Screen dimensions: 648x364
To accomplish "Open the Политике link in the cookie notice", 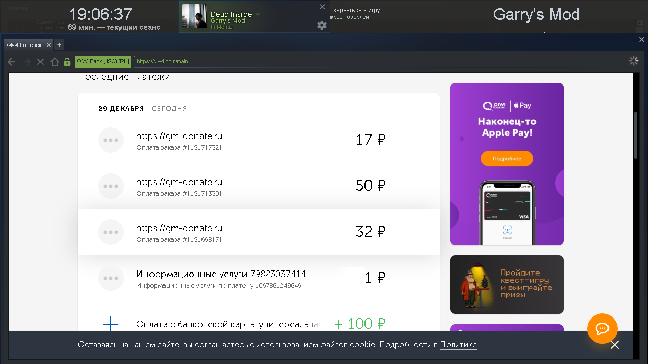I will 458,345.
